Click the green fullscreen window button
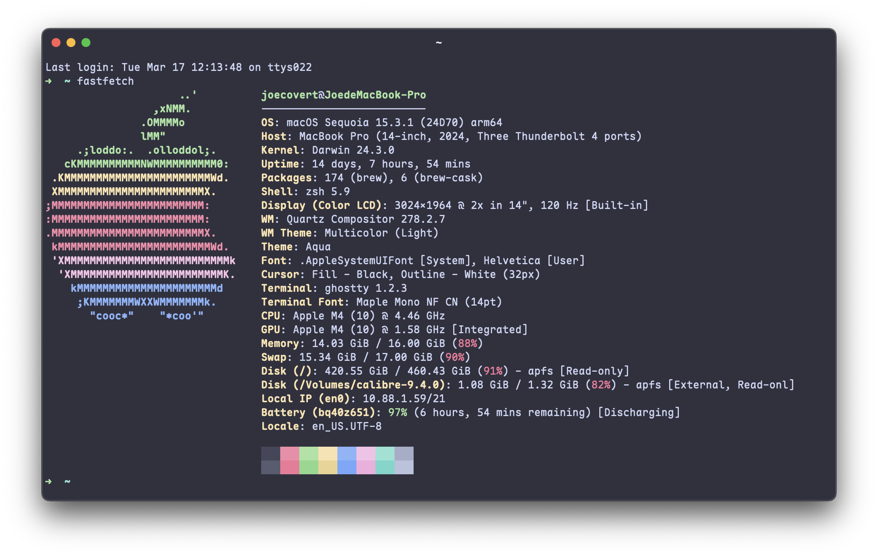This screenshot has width=878, height=556. click(x=86, y=43)
